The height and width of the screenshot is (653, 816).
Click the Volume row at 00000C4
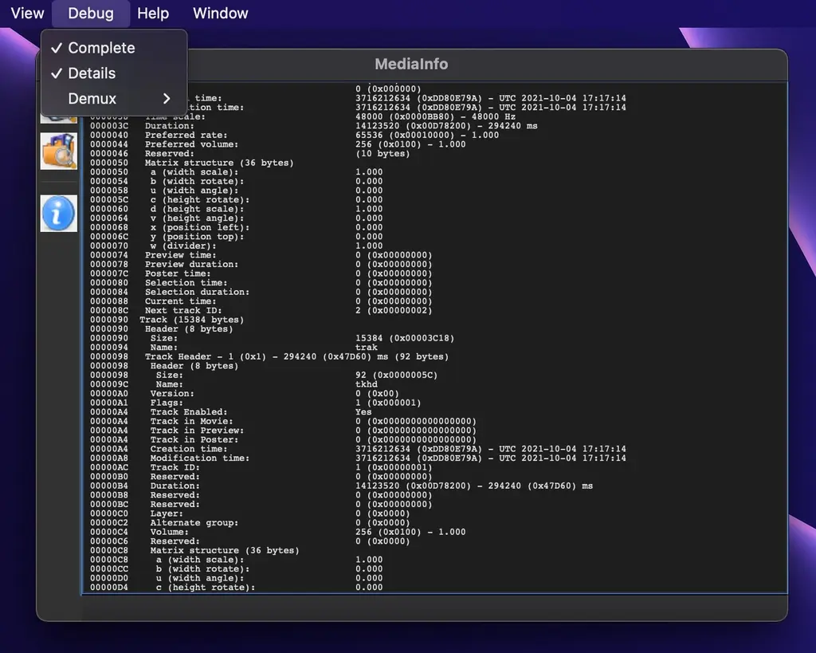coord(278,533)
